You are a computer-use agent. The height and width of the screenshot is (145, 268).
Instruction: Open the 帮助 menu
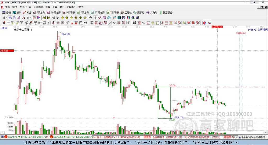coord(81,7)
